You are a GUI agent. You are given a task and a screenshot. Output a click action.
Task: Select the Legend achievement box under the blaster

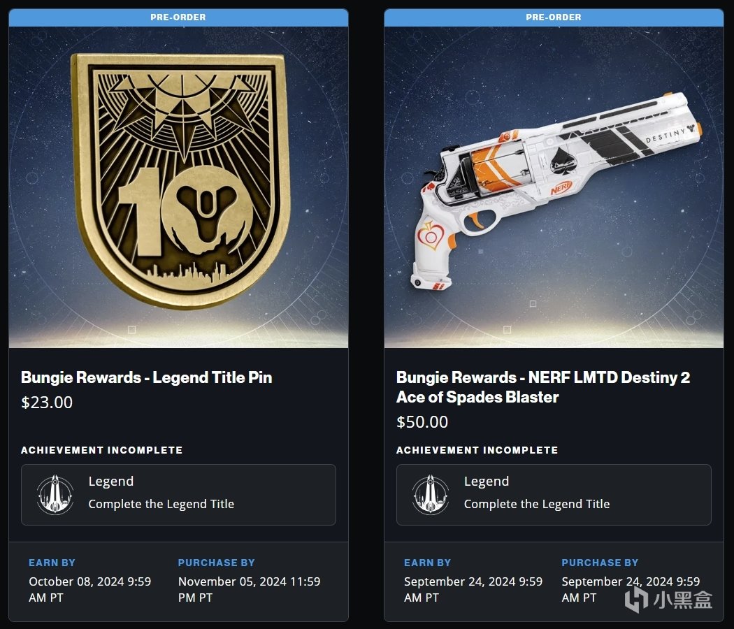pos(554,495)
